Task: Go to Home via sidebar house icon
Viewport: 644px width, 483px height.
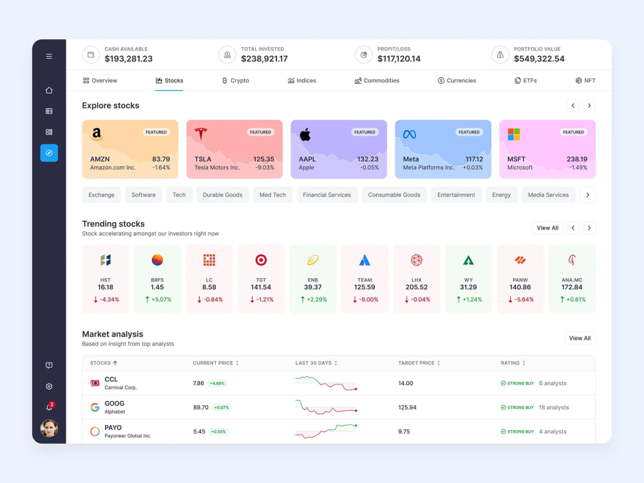Action: point(49,90)
